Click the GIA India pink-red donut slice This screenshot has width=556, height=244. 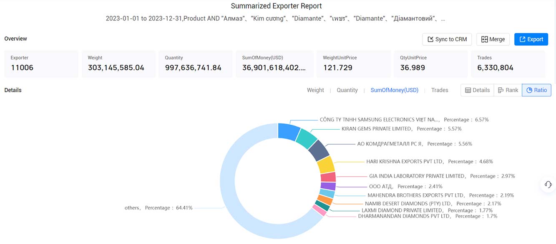click(x=328, y=177)
